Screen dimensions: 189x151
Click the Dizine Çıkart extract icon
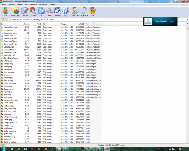[15, 12]
